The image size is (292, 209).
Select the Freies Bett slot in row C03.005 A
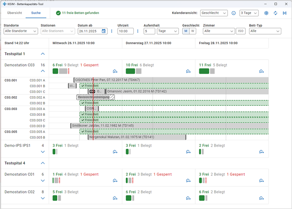(x=173, y=131)
